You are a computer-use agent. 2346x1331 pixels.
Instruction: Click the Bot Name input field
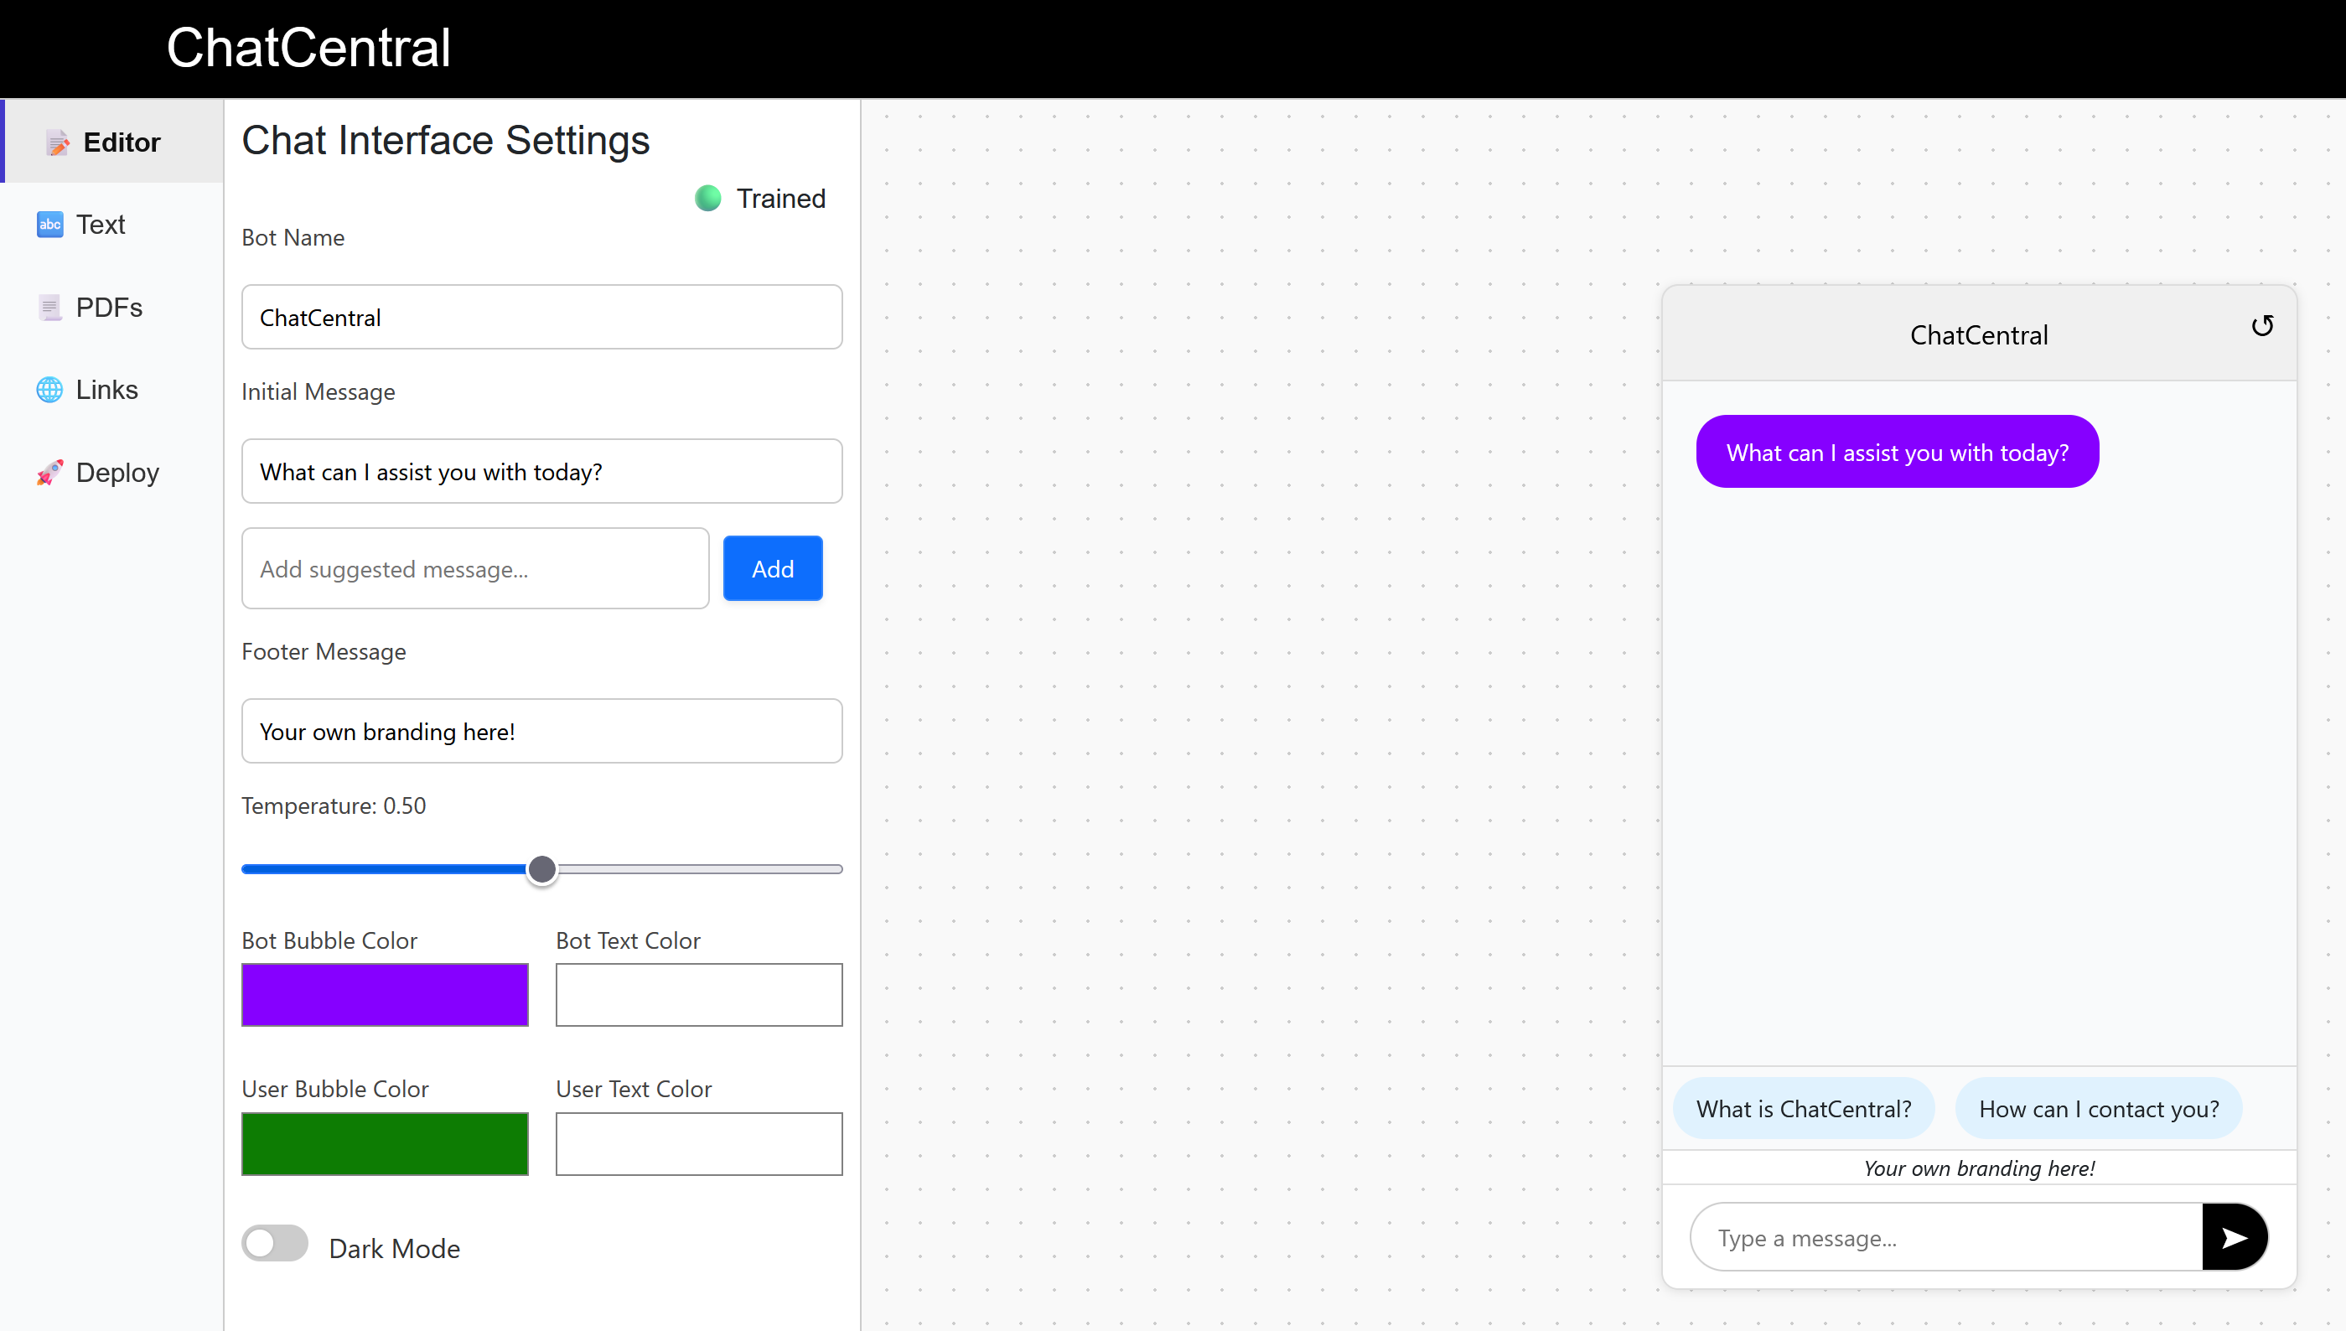tap(541, 317)
